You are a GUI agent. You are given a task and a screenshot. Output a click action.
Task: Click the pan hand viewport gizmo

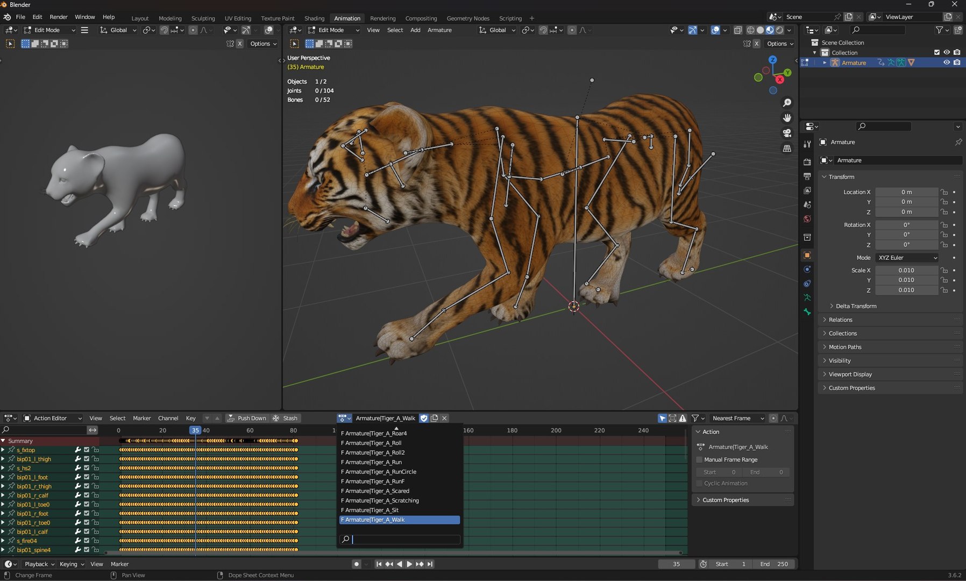(x=787, y=118)
